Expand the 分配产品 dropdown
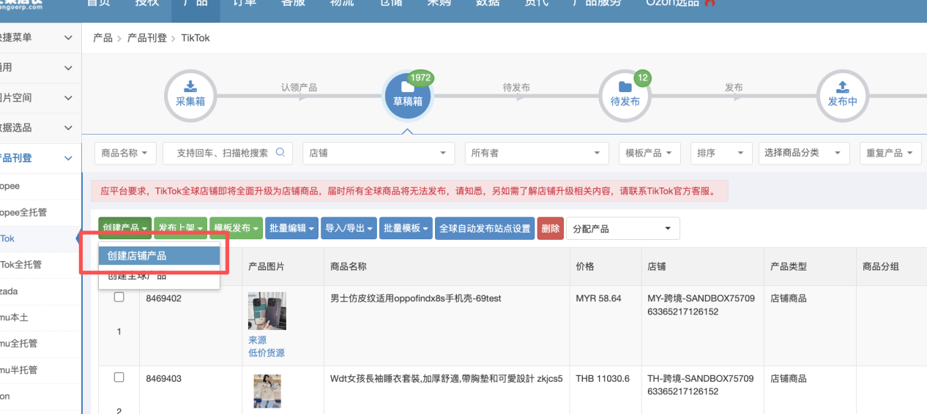This screenshot has width=927, height=414. (622, 229)
